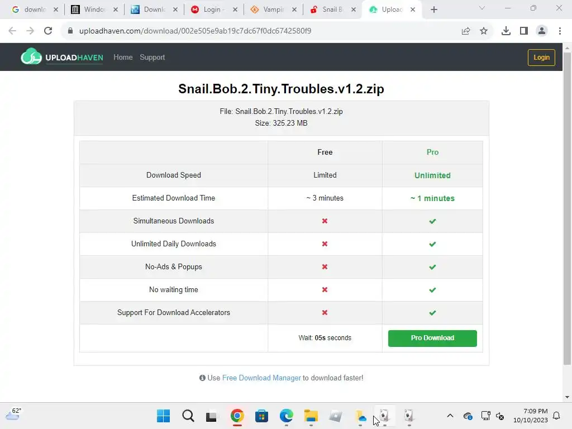Click the network display tray icon

tap(485, 416)
